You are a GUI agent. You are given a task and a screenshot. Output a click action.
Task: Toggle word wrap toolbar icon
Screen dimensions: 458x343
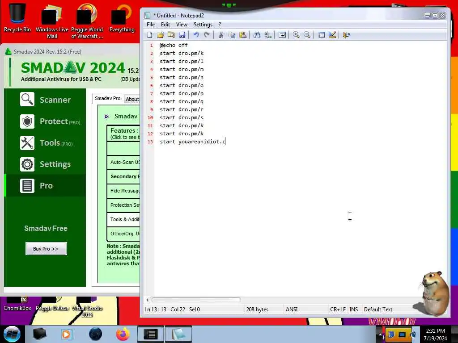282,35
